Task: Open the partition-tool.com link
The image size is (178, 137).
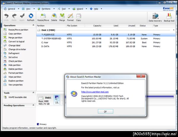Action: (95, 92)
